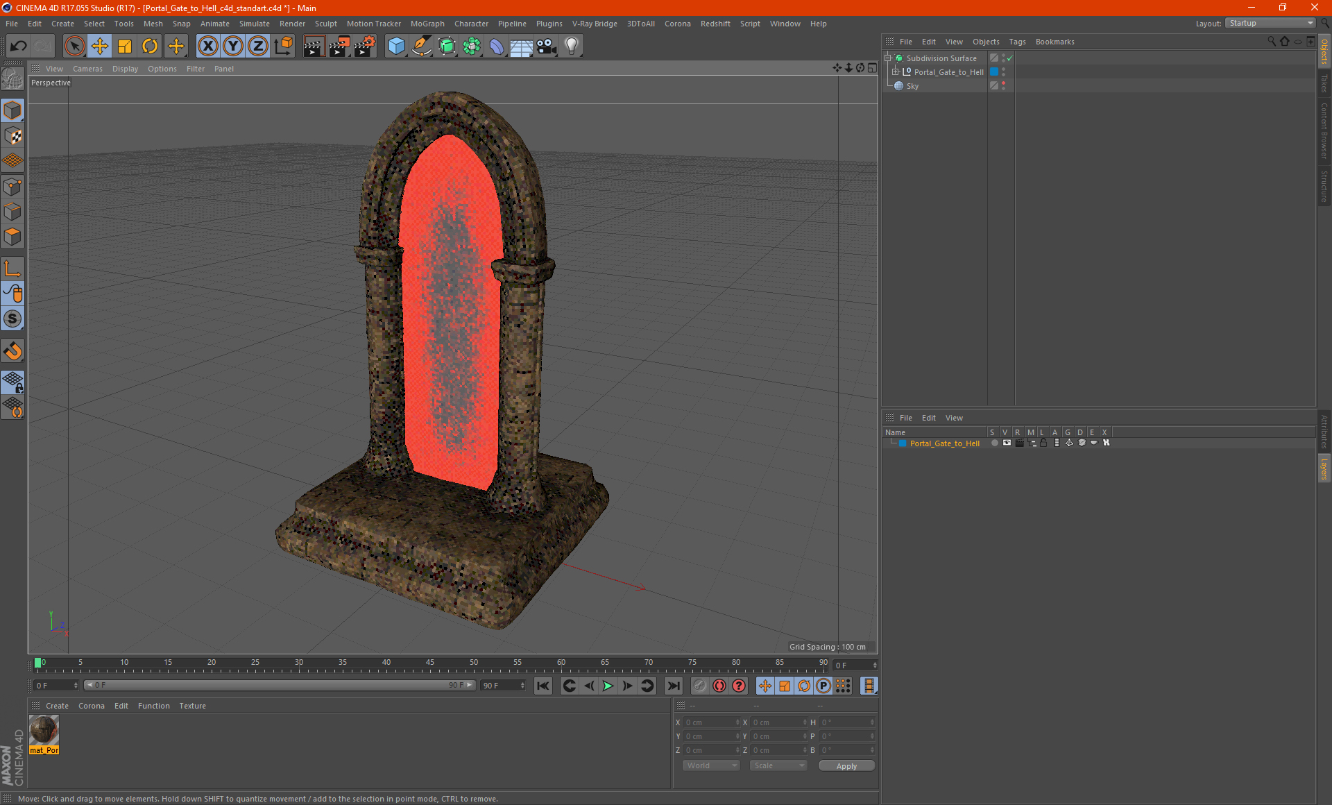Select the mat_Por material thumbnail
The width and height of the screenshot is (1332, 805).
click(44, 735)
